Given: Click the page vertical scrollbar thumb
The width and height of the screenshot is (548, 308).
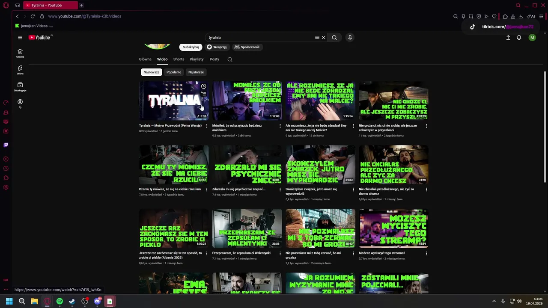Looking at the screenshot, I should click(545, 127).
